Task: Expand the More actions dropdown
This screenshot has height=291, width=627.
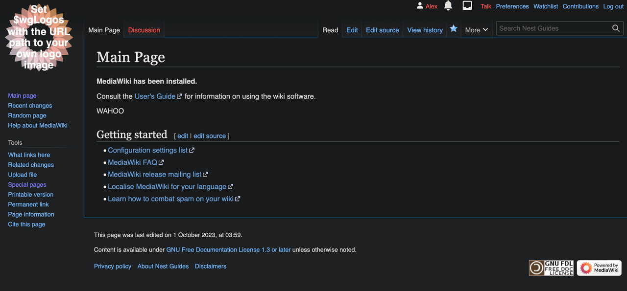Action: (x=476, y=30)
